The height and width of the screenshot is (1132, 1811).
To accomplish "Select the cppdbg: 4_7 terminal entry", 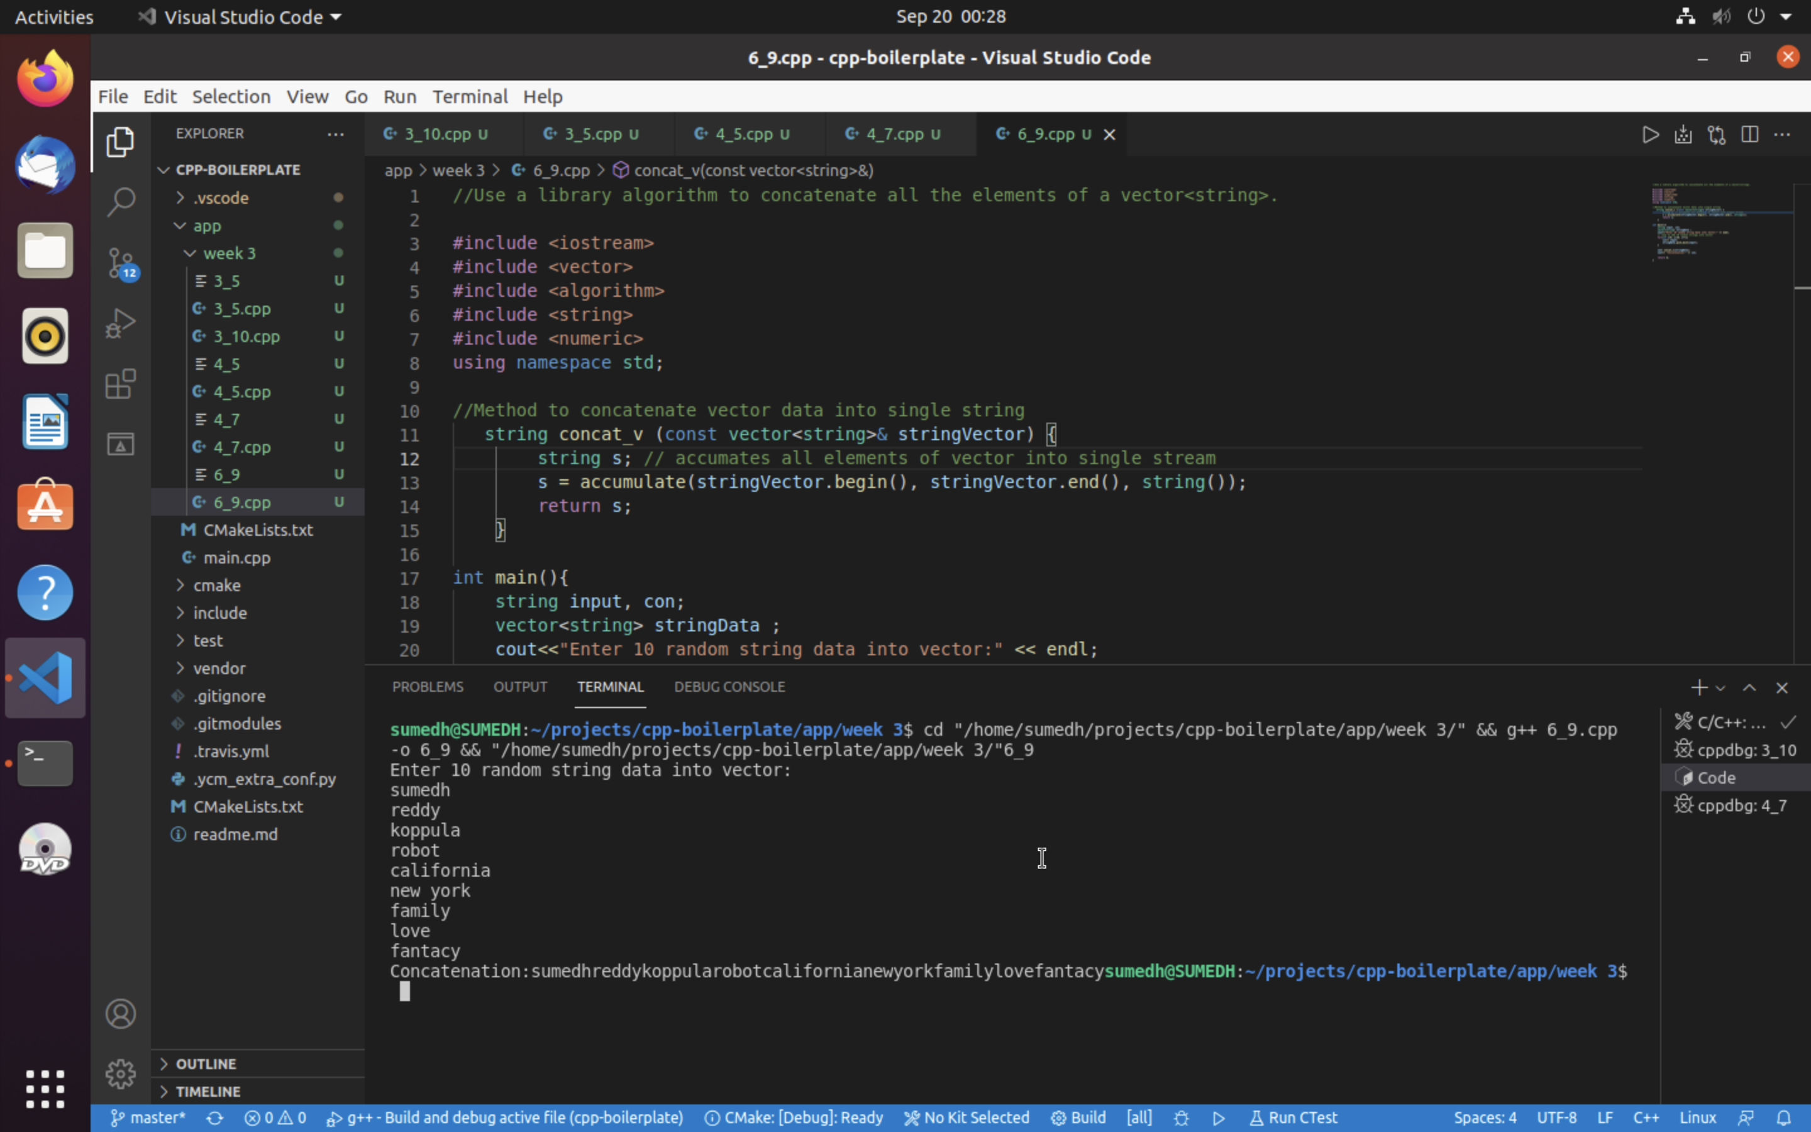I will click(1736, 805).
